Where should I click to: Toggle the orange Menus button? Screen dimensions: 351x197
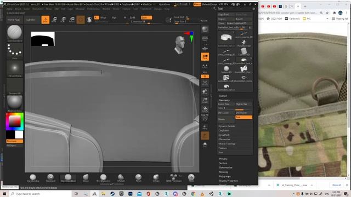(x=197, y=4)
